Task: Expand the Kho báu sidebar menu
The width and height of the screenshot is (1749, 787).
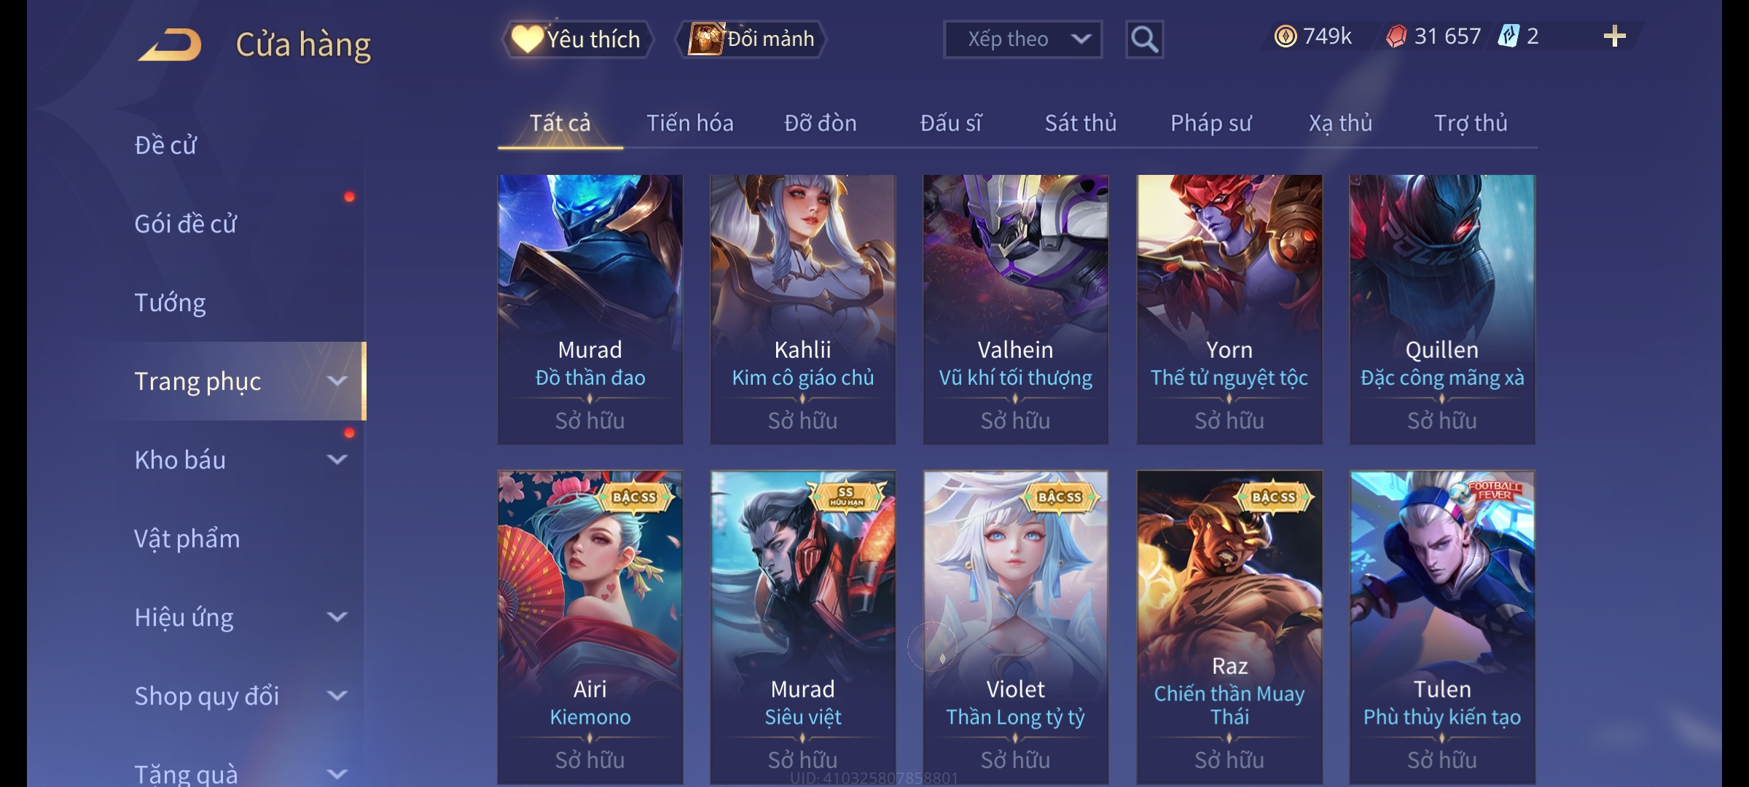Action: tap(337, 460)
